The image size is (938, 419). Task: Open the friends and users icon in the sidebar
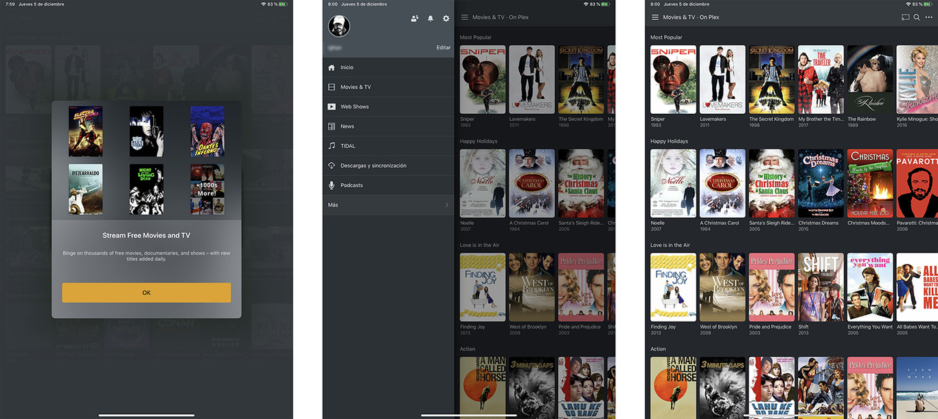tap(415, 19)
